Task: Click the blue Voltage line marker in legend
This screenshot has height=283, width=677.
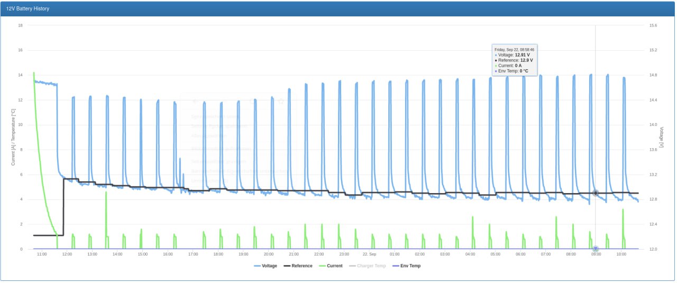Action: coord(258,266)
